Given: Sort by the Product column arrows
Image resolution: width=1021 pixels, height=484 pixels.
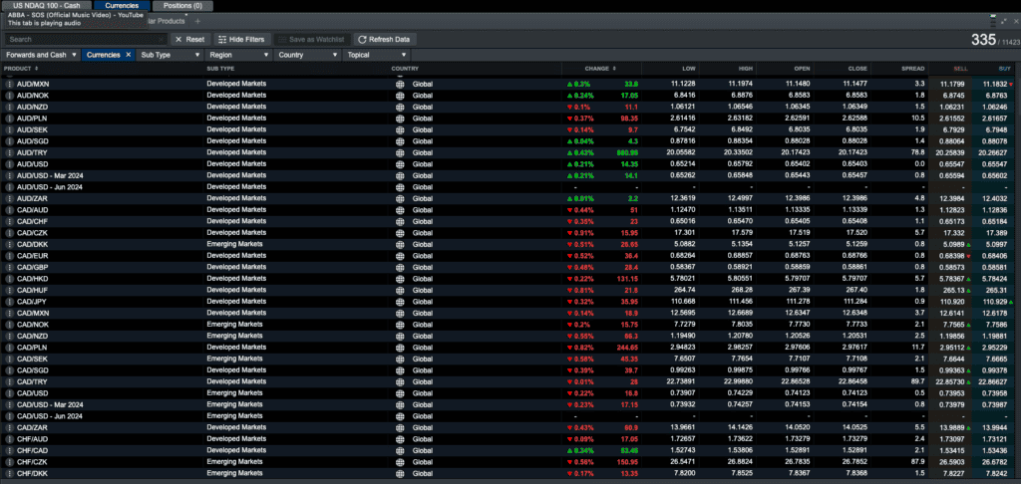Looking at the screenshot, I should pos(37,69).
